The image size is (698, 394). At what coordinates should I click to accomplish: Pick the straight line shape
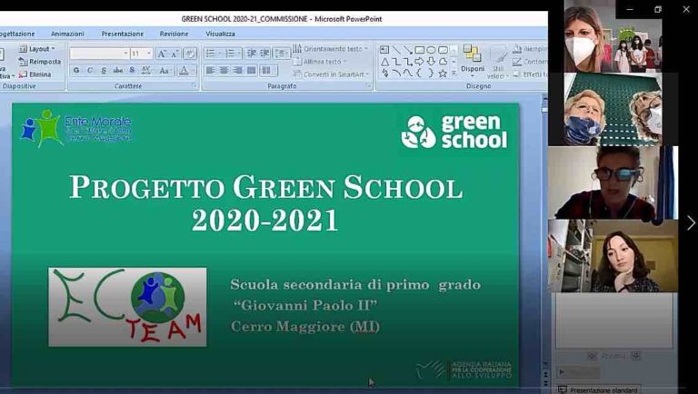(396, 50)
